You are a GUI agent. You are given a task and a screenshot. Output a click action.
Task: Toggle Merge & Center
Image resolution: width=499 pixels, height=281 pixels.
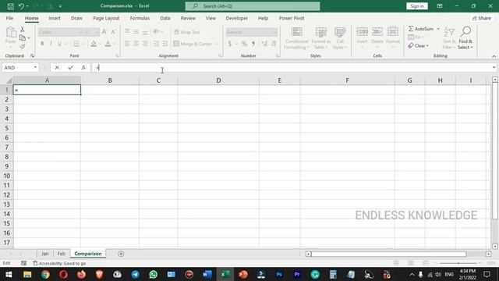[x=193, y=44]
